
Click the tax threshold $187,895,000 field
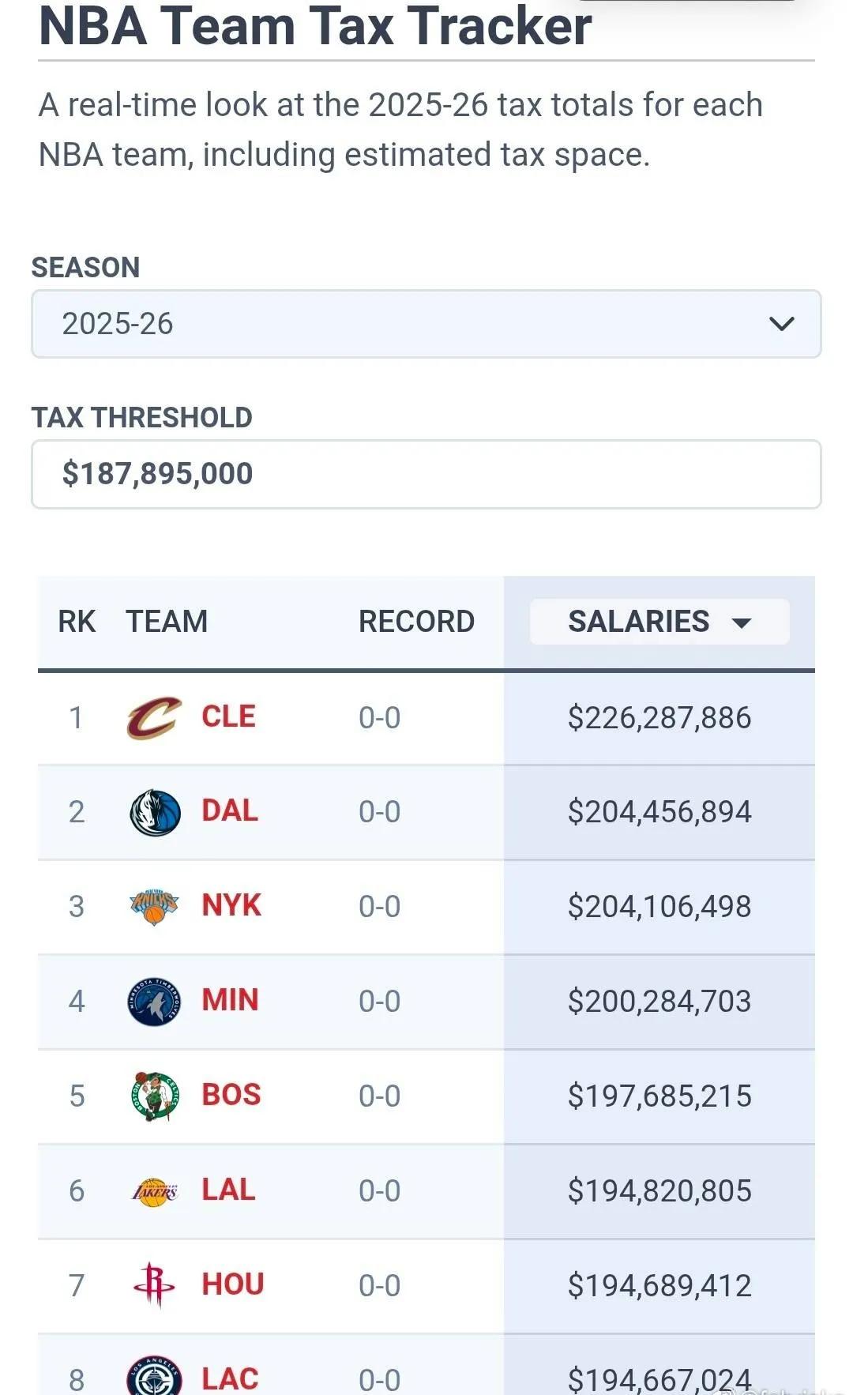coord(426,474)
